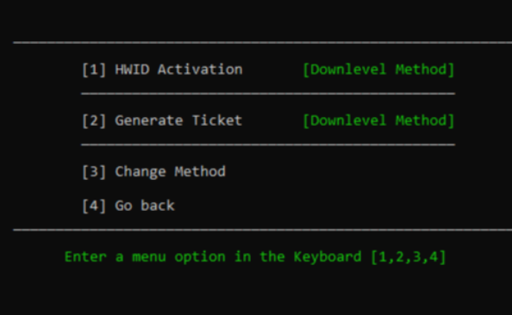
Task: Click the word Keyboard in the prompt
Action: pos(328,257)
